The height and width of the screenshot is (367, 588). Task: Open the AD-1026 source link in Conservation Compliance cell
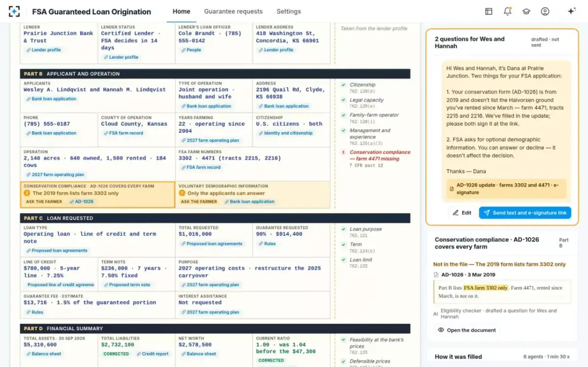81,202
